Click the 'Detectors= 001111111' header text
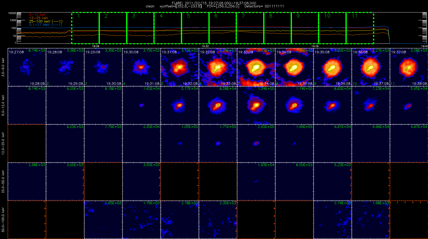Viewport: 428px width, 239px height. (x=264, y=6)
